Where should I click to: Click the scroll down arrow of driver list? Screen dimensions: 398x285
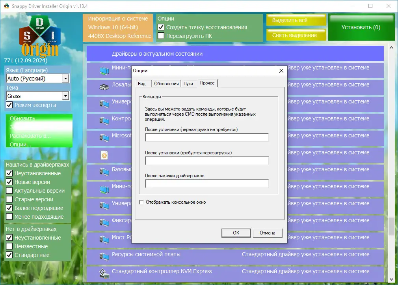[x=391, y=279]
